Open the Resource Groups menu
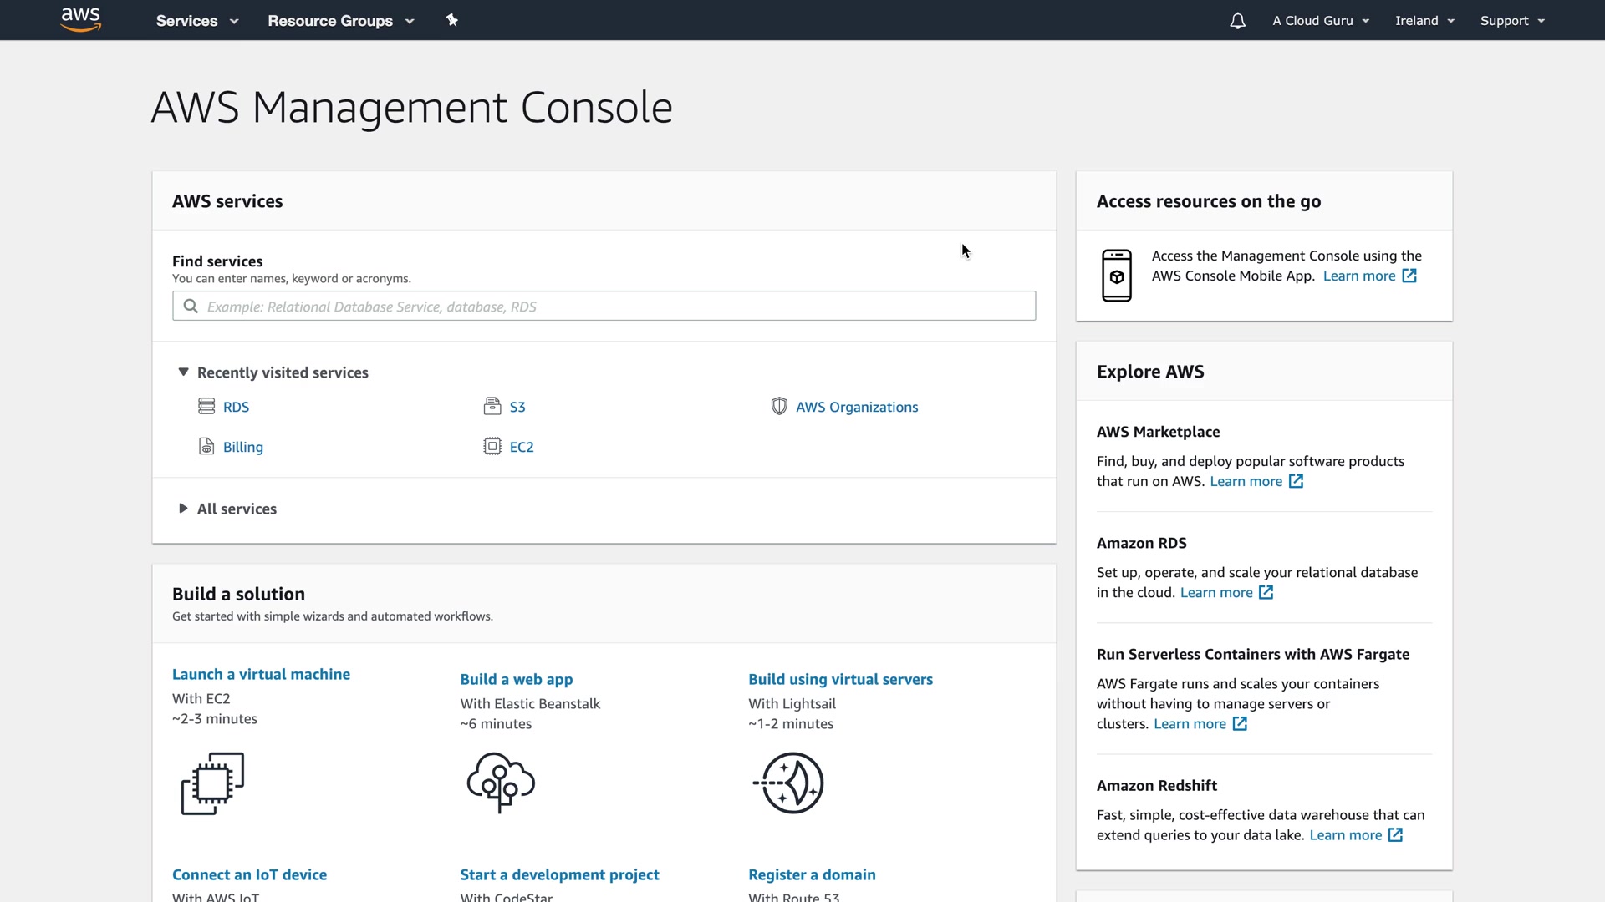 pos(340,21)
